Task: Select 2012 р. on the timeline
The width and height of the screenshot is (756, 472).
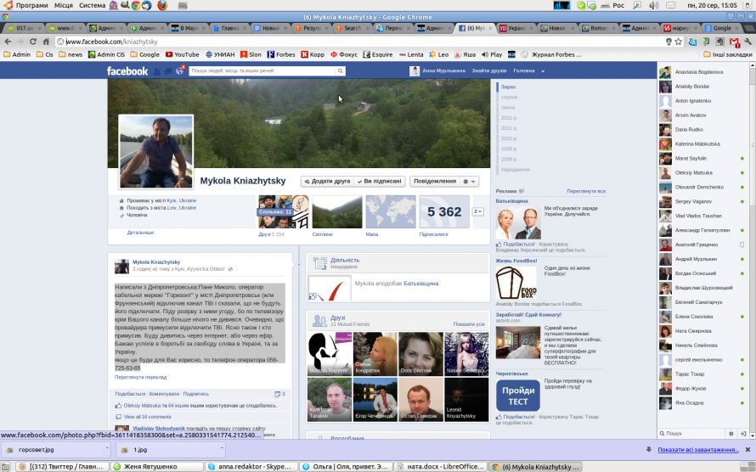Action: (x=509, y=118)
